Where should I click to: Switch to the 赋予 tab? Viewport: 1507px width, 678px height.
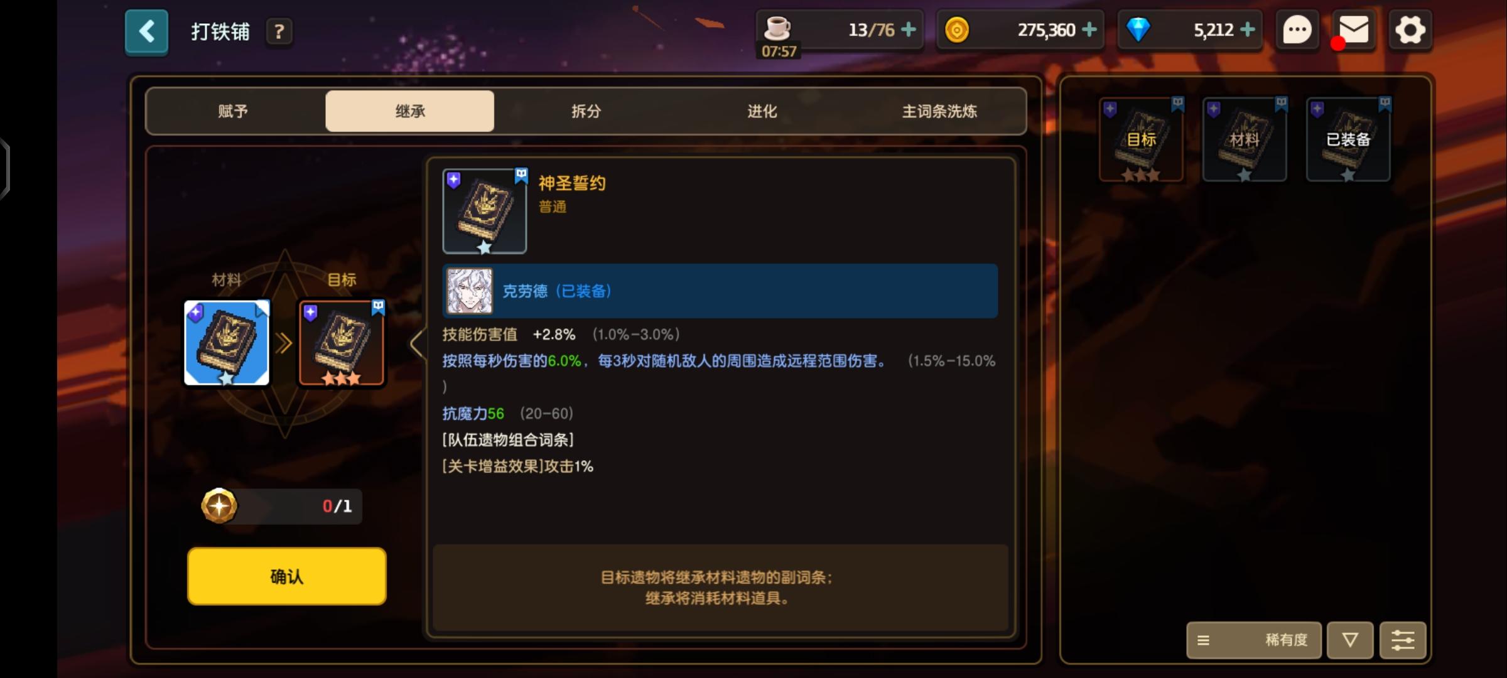coord(234,111)
